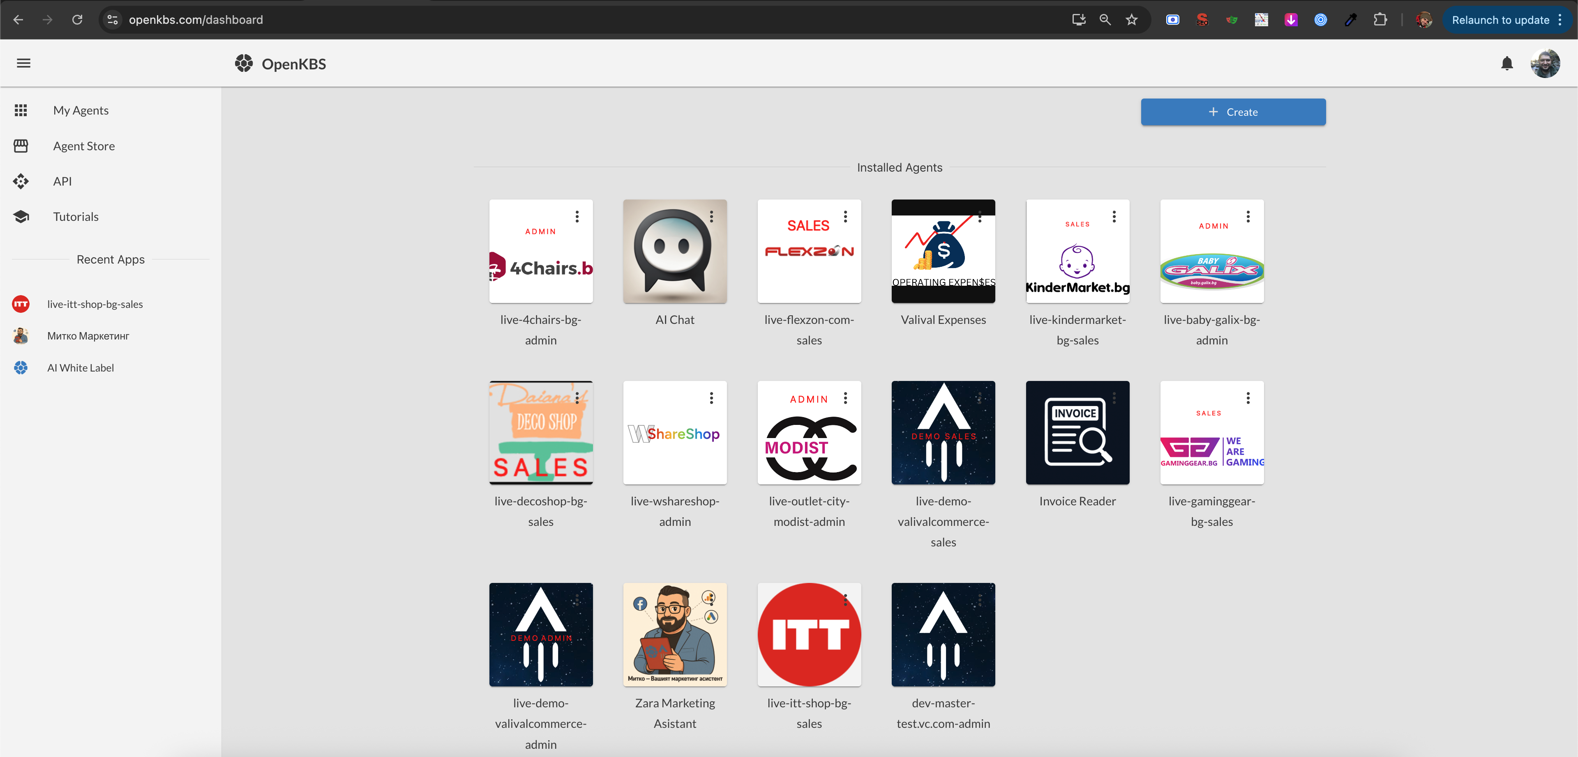Open the Invoice Reader agent thumbnail
Screen dimensions: 1578x757
[1077, 433]
